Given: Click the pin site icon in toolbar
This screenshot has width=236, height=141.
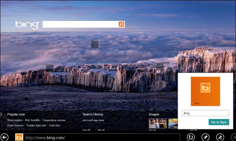Looking at the screenshot, I should (205, 137).
